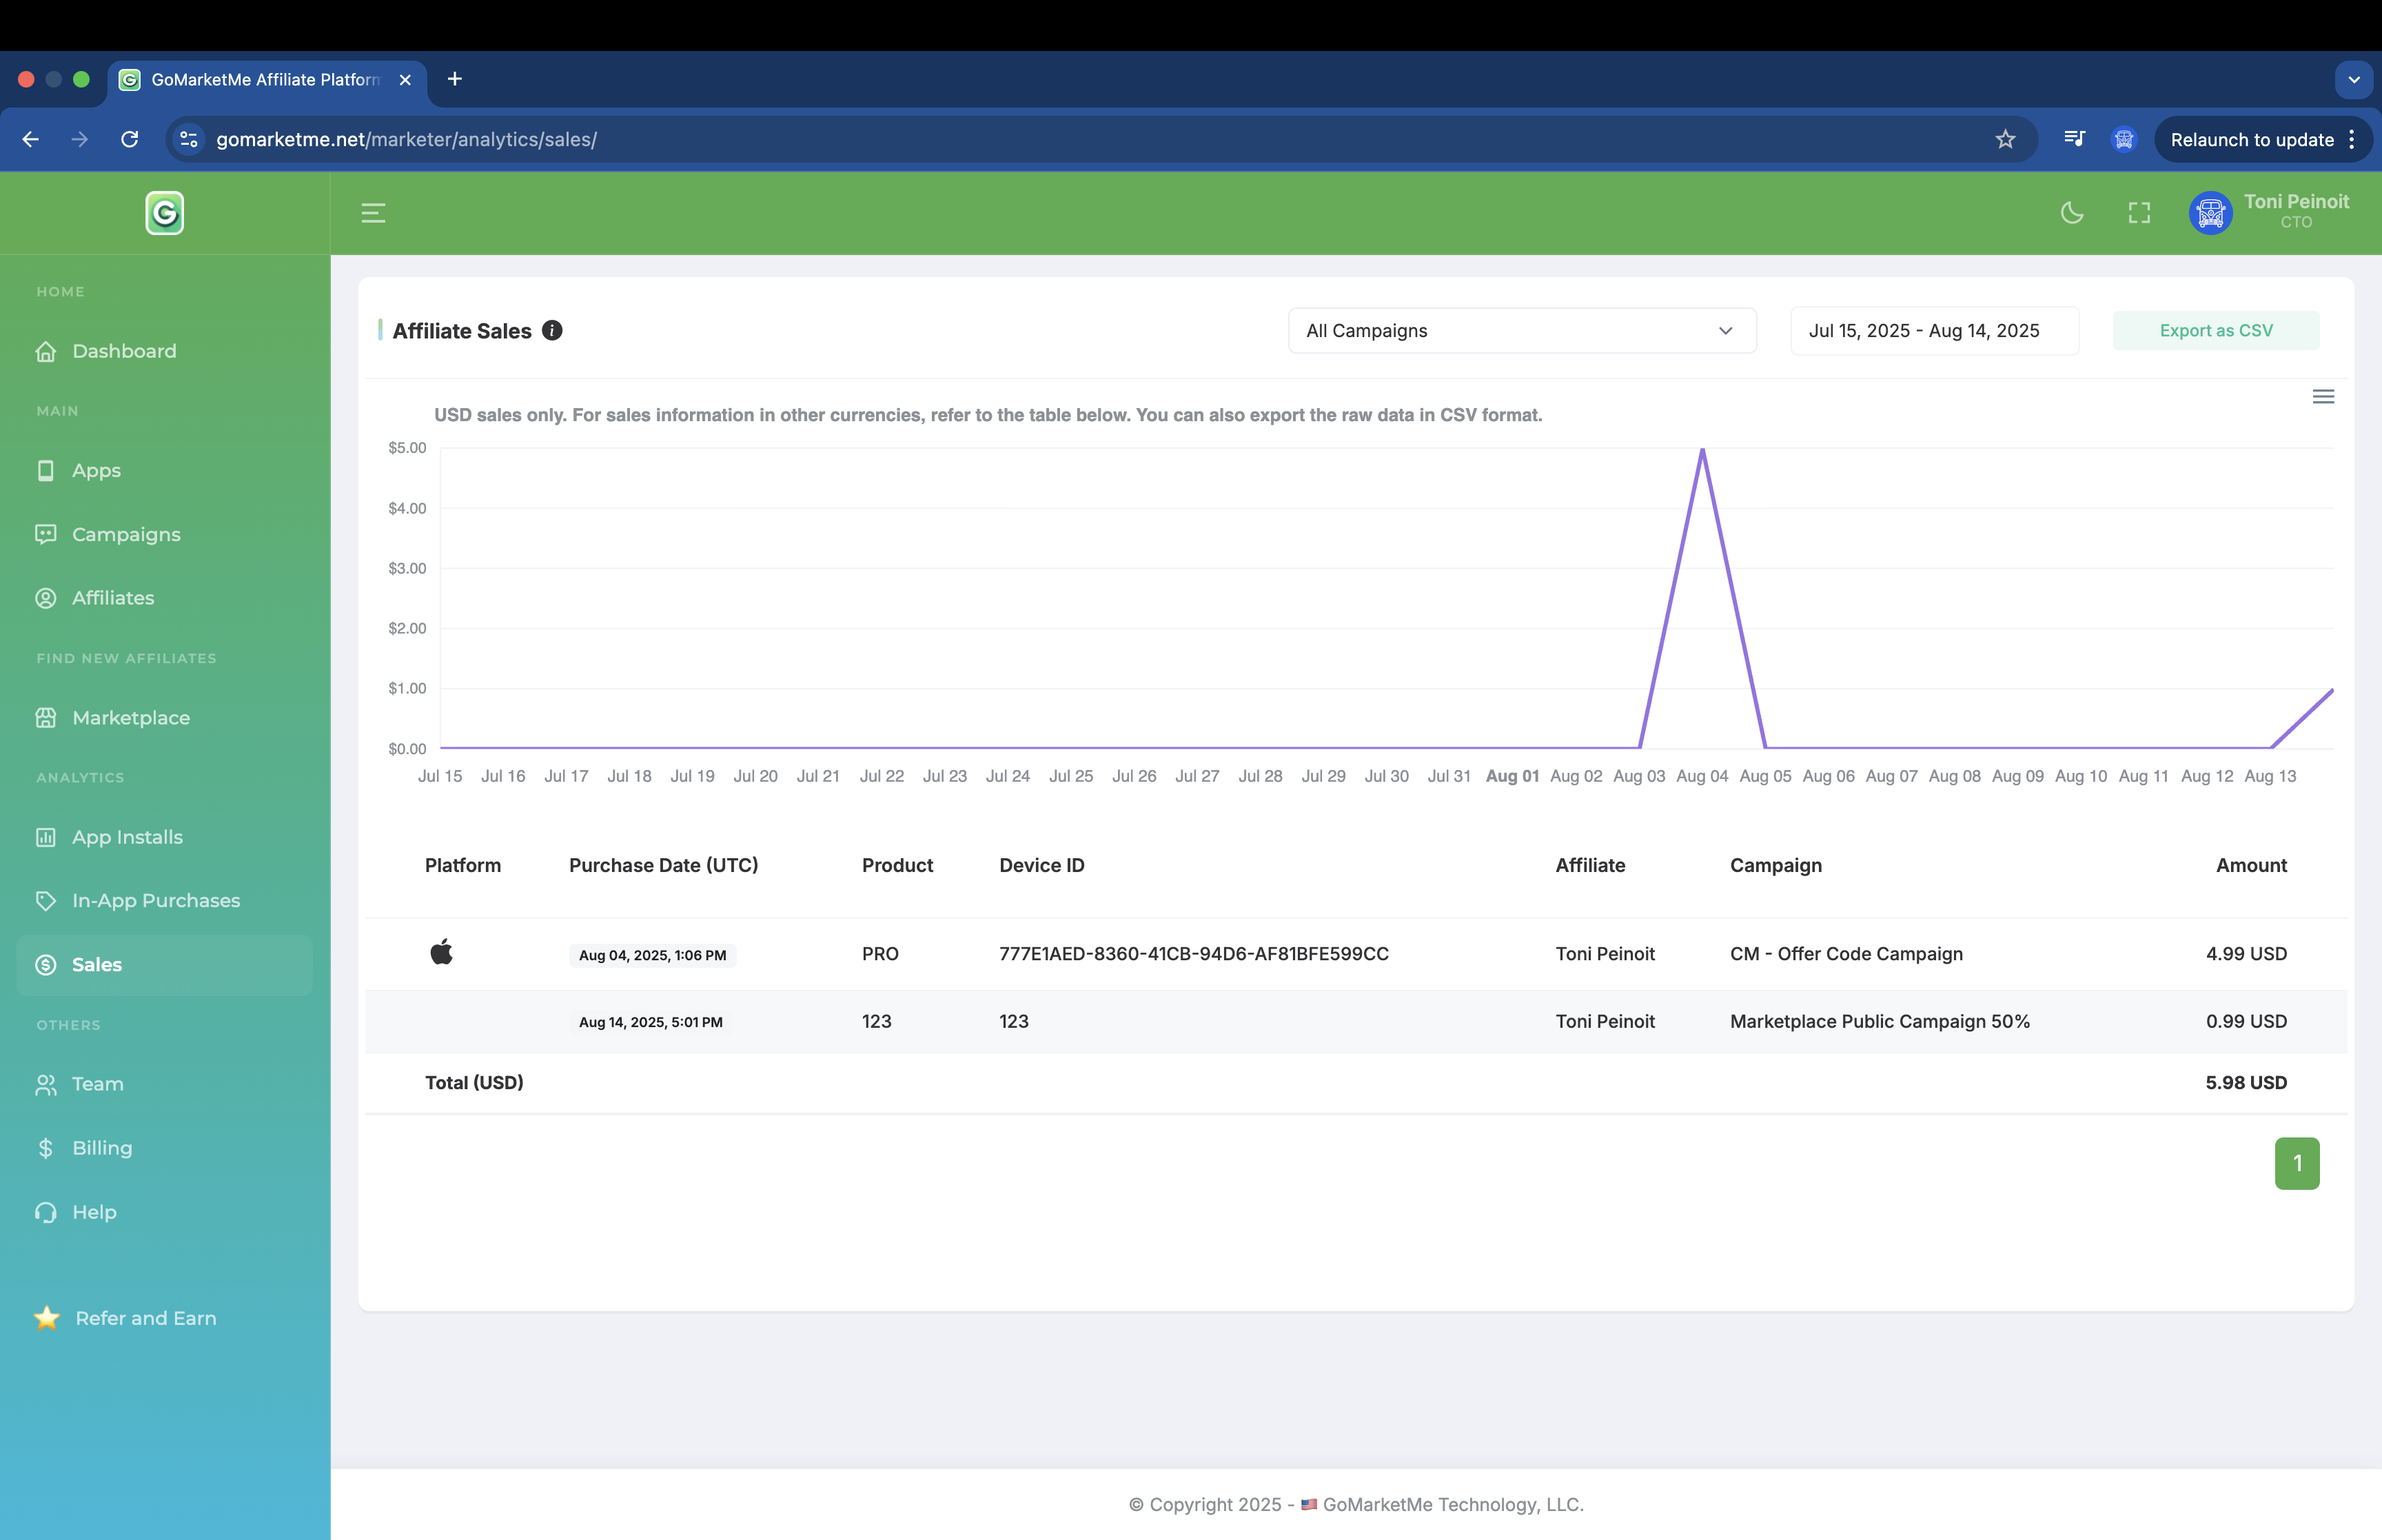
Task: Open the Team section
Action: pyautogui.click(x=96, y=1084)
